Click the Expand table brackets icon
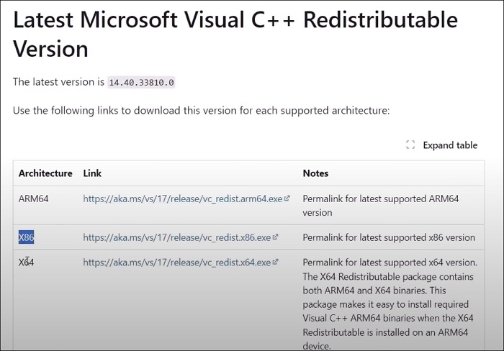This screenshot has height=351, width=504. (410, 145)
